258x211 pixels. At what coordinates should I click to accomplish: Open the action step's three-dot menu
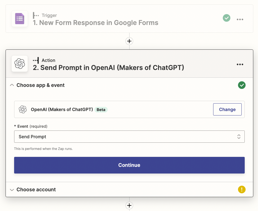pos(240,64)
